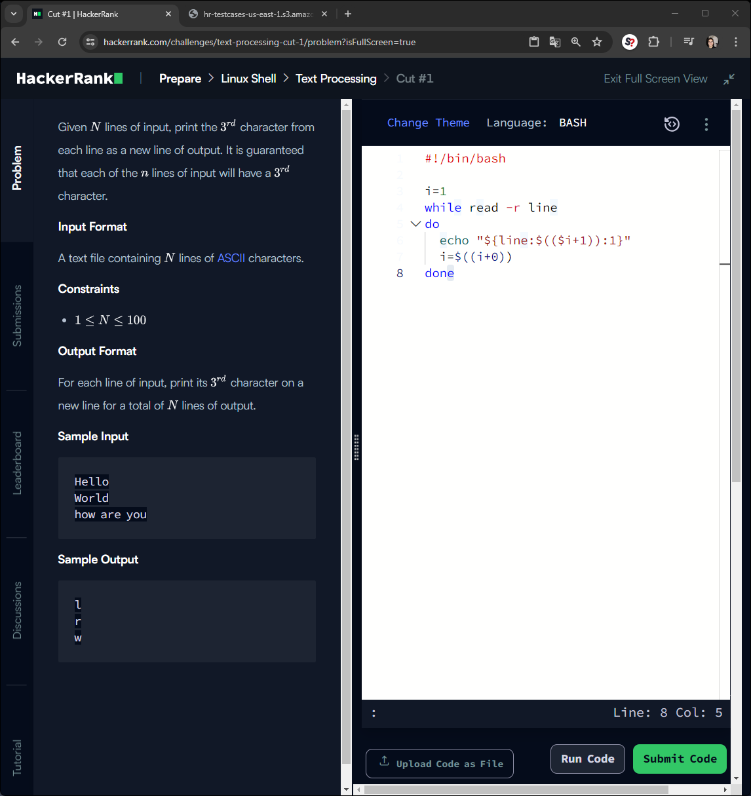Open editor options three-dot menu
Screen dimensions: 751x796
pos(706,124)
